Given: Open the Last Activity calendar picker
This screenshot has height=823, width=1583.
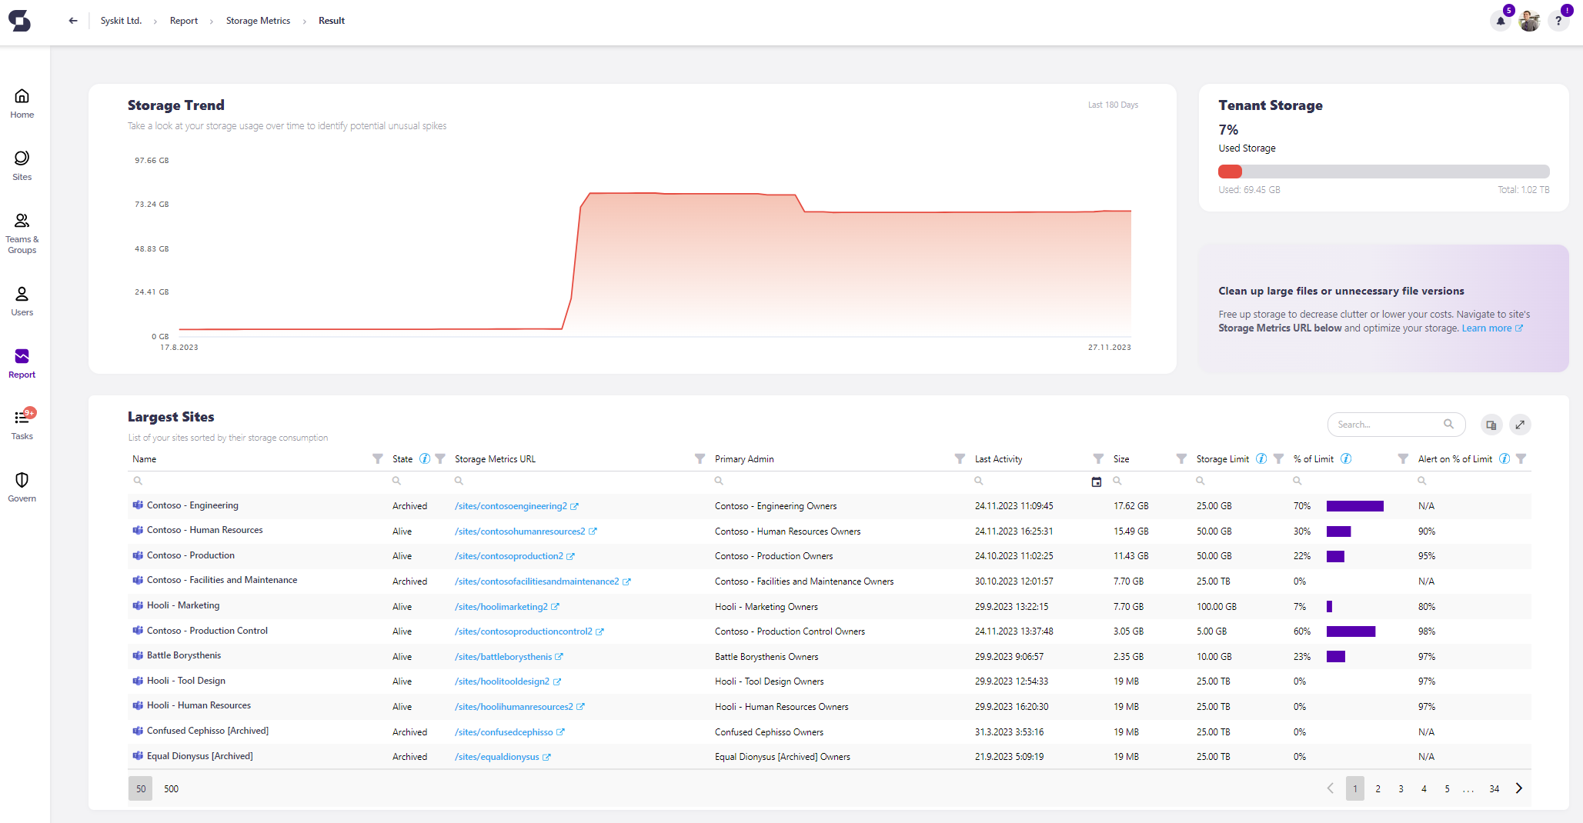Looking at the screenshot, I should click(1097, 482).
